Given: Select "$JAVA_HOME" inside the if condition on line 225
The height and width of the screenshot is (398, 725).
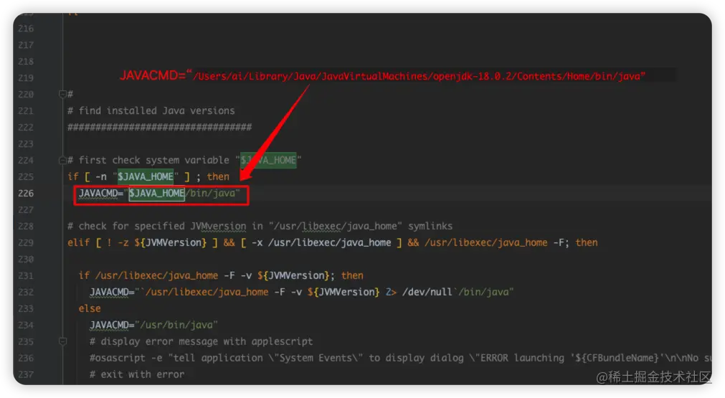Looking at the screenshot, I should click(146, 176).
